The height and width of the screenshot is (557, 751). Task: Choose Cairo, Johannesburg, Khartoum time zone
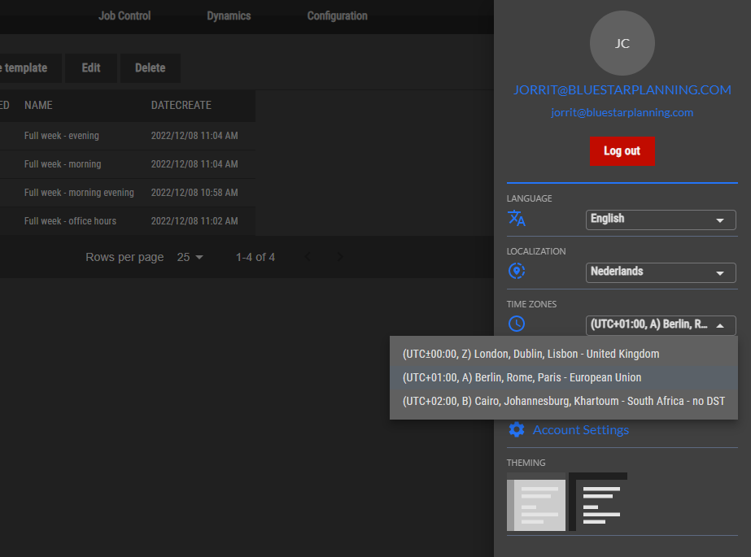coord(563,401)
